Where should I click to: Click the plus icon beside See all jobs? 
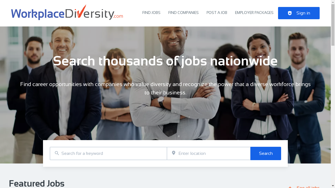[x=290, y=187]
